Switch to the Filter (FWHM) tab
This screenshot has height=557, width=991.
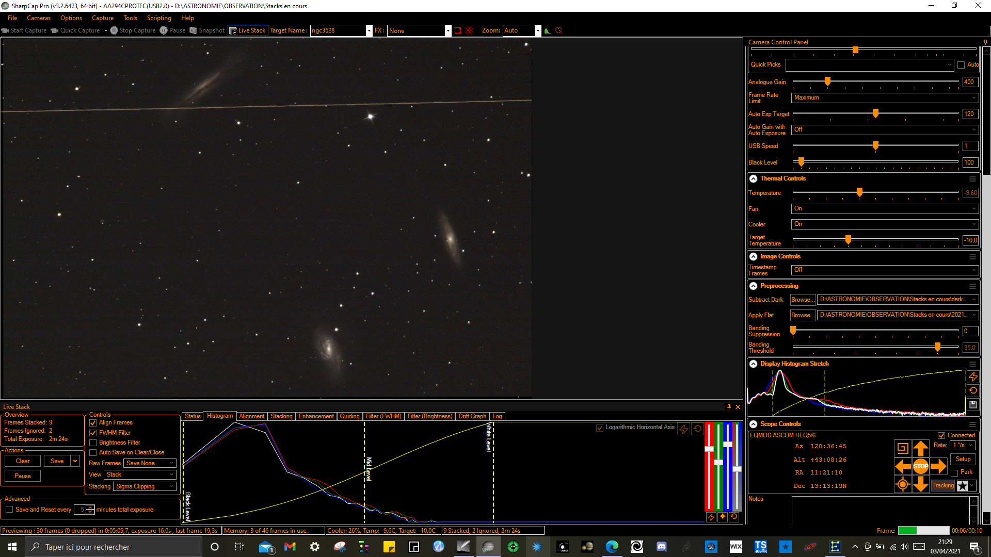tap(383, 416)
